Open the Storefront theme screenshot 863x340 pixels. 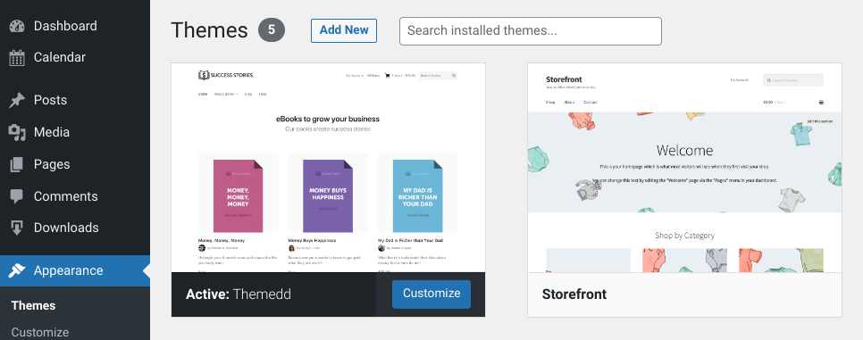684,167
